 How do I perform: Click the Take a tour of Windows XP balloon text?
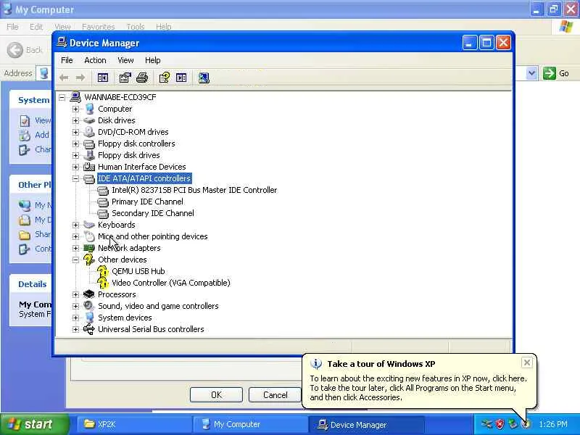pos(381,364)
